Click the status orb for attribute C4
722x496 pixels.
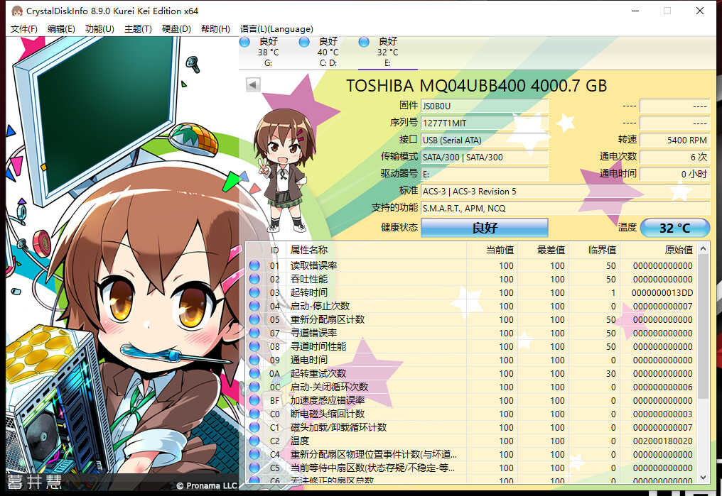[x=254, y=455]
